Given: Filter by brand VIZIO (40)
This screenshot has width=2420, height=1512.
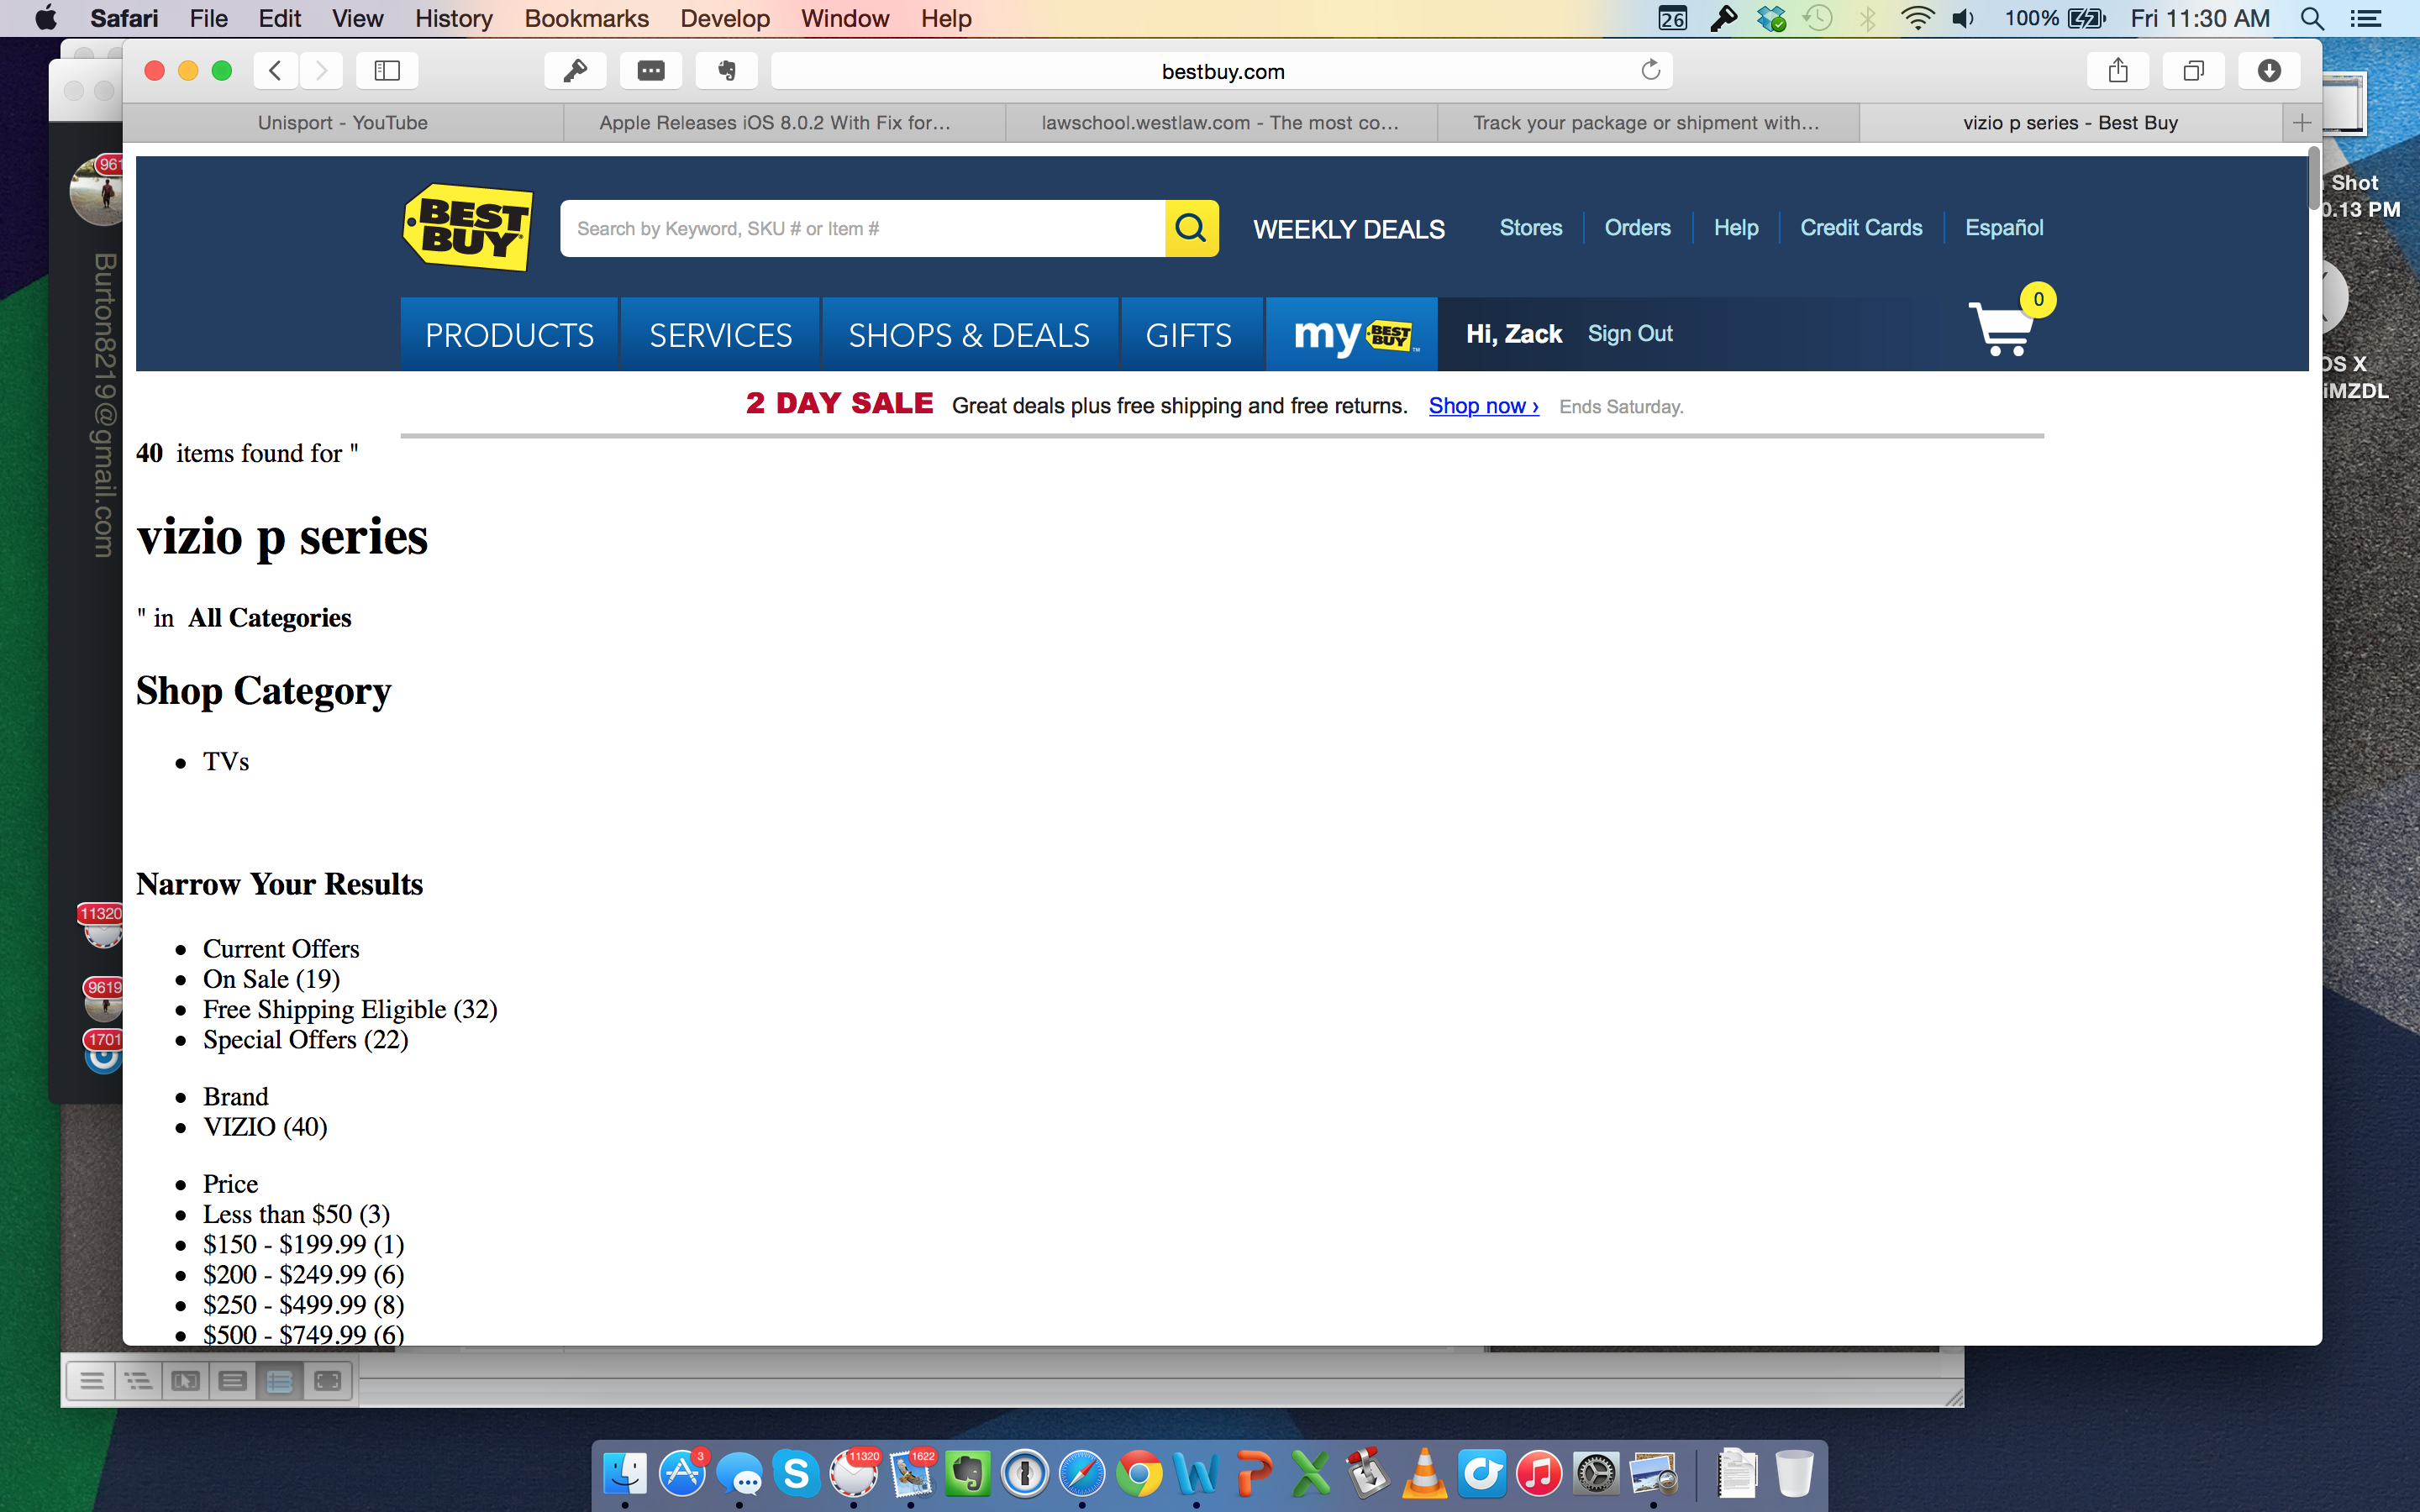Looking at the screenshot, I should [265, 1127].
